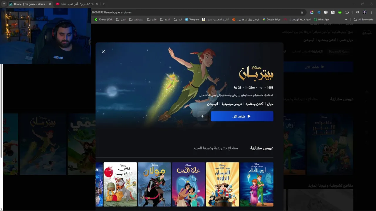Expand the tab search dropdown arrow

pos(4,4)
